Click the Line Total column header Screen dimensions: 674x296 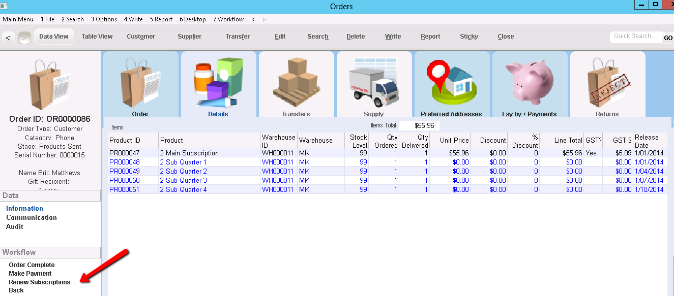click(561, 141)
